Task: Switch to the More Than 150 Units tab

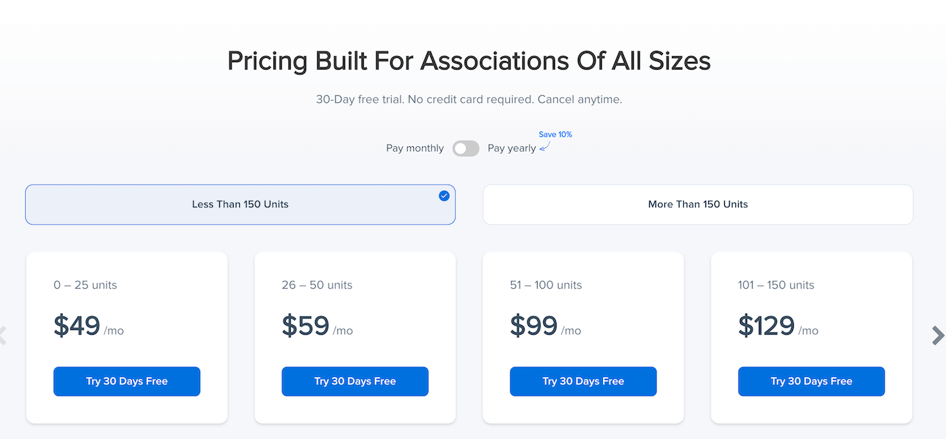Action: (x=698, y=205)
